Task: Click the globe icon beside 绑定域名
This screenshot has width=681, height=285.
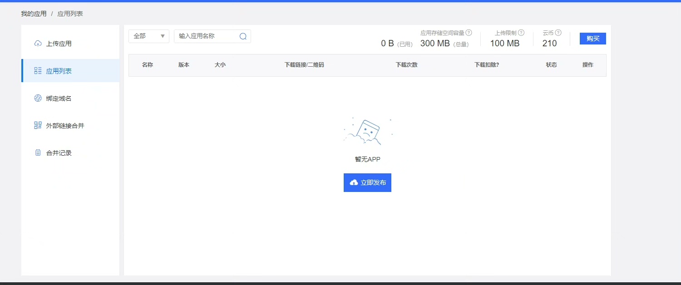Action: pyautogui.click(x=38, y=98)
